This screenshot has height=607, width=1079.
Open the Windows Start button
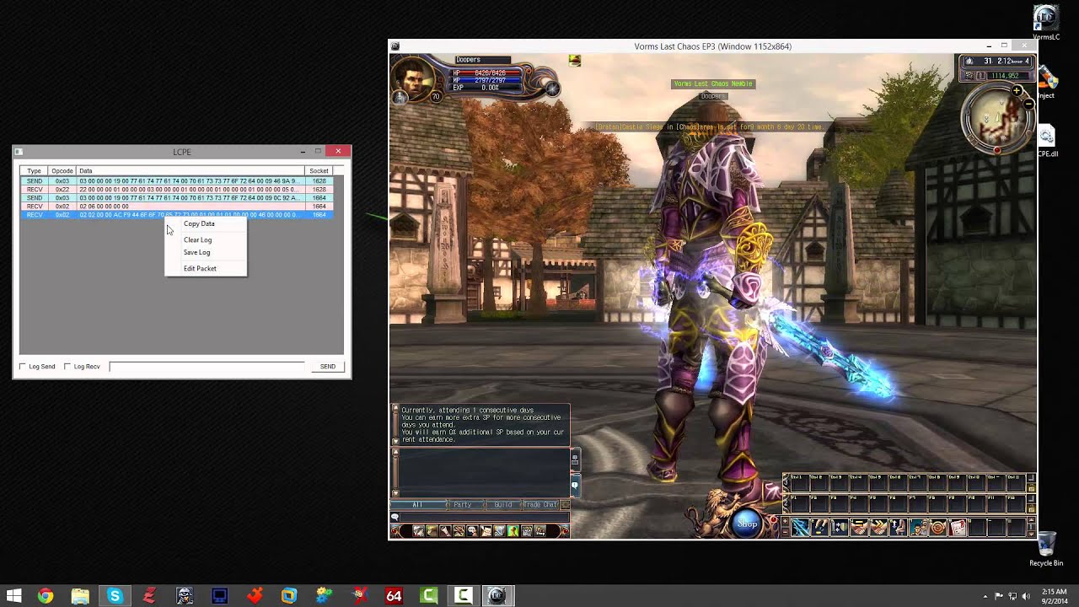13,596
